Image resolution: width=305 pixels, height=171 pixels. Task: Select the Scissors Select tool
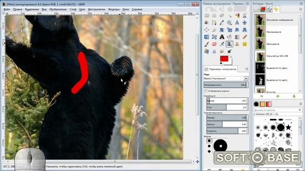pyautogui.click(x=244, y=16)
